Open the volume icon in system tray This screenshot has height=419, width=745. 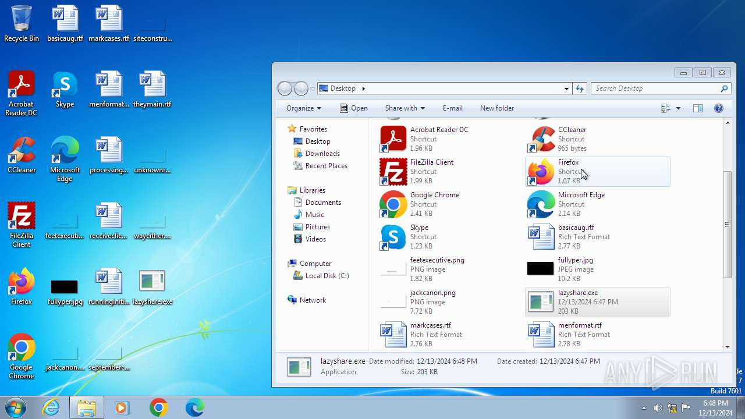pyautogui.click(x=658, y=408)
